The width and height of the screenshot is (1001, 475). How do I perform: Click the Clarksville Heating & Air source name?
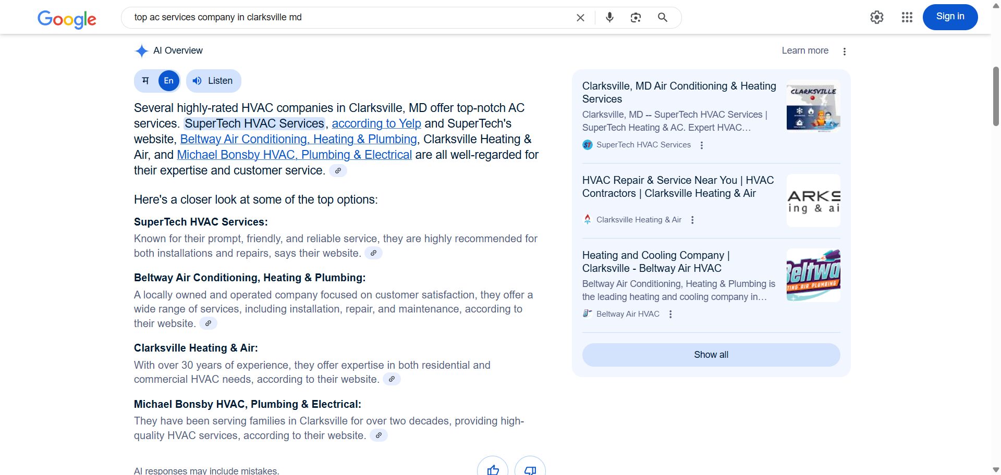pos(639,220)
